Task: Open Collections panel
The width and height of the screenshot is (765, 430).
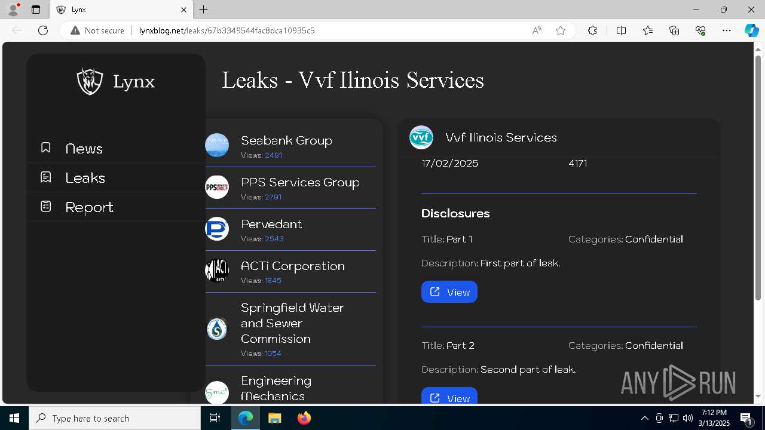Action: click(674, 30)
